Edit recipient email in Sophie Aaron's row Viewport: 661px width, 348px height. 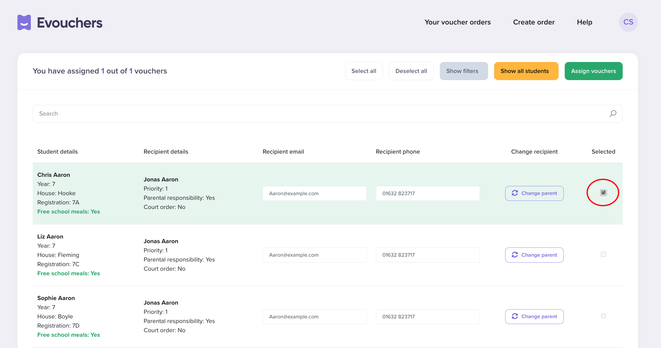[314, 316]
